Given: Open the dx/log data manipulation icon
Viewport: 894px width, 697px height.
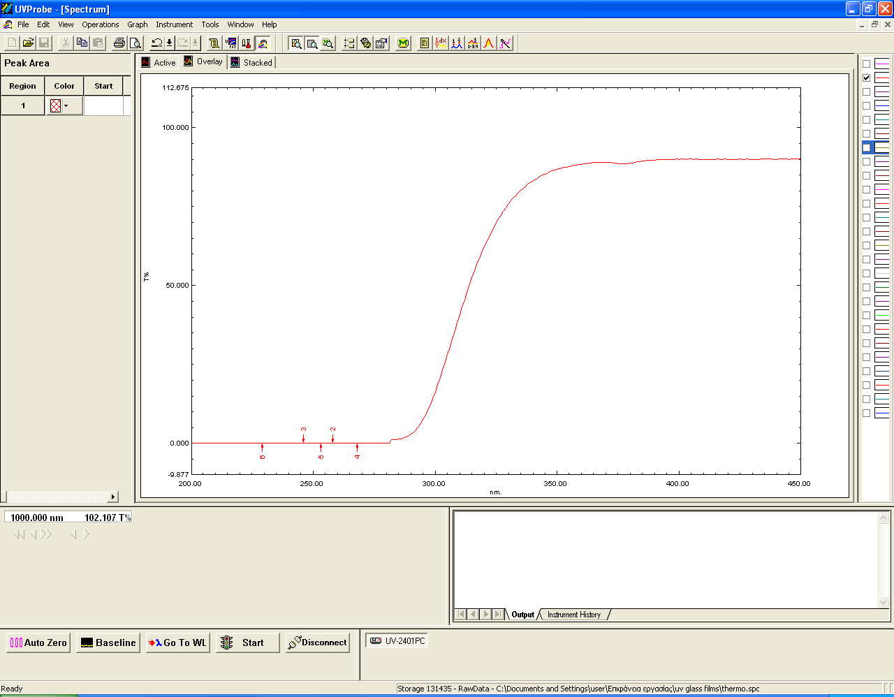Looking at the screenshot, I should 440,43.
